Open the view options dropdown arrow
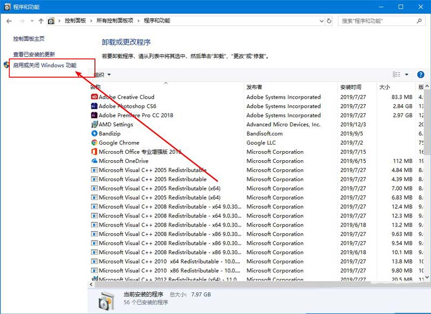This screenshot has width=431, height=314. coord(407,74)
